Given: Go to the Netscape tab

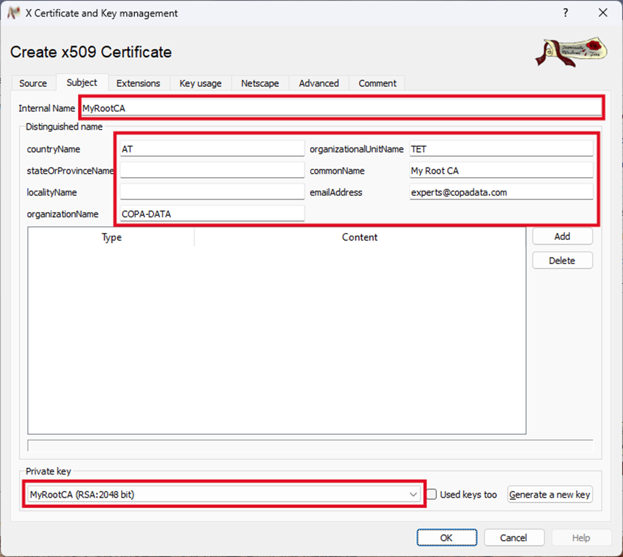Looking at the screenshot, I should click(260, 83).
